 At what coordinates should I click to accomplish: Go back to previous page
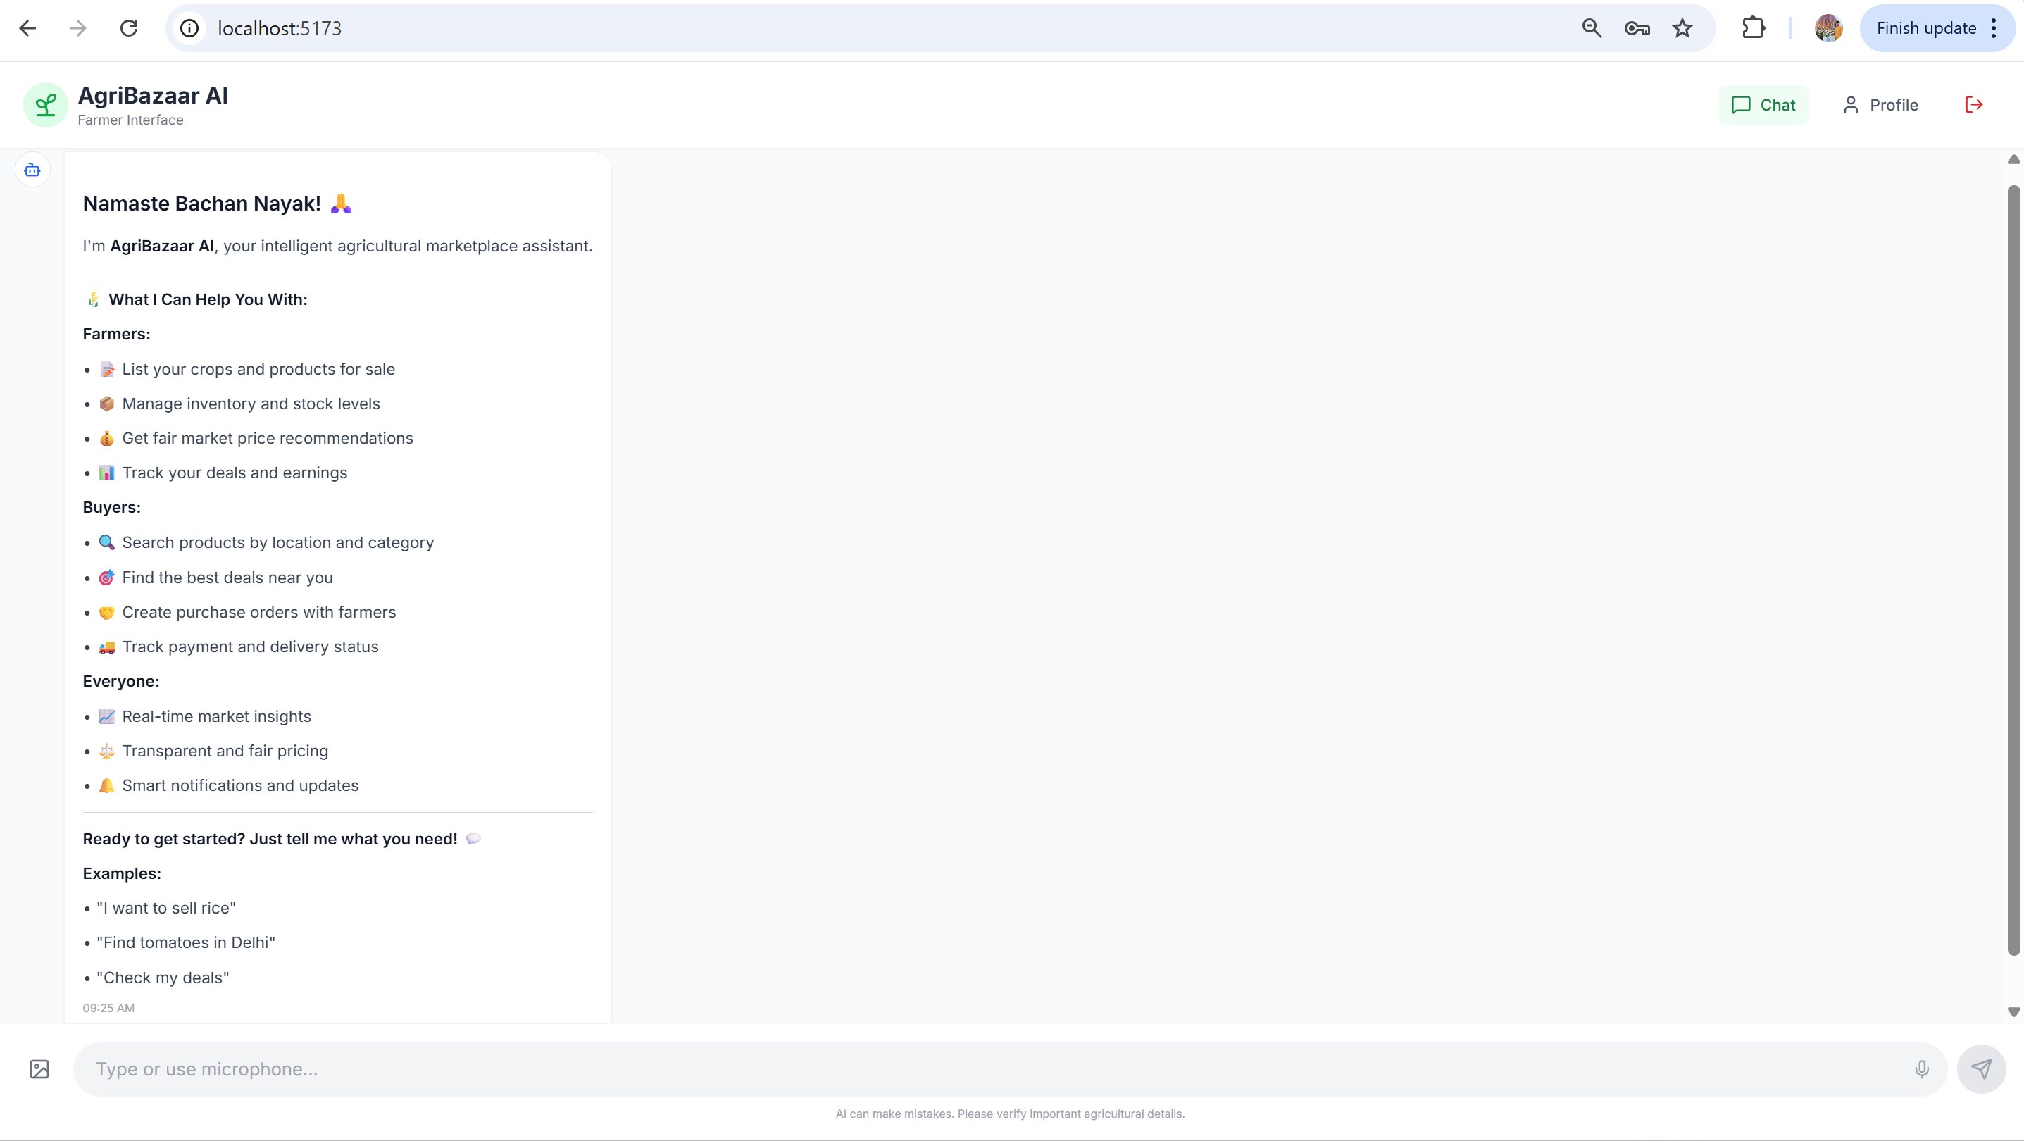point(28,28)
